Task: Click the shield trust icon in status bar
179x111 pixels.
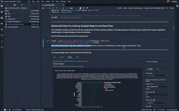Action: coord(155,110)
